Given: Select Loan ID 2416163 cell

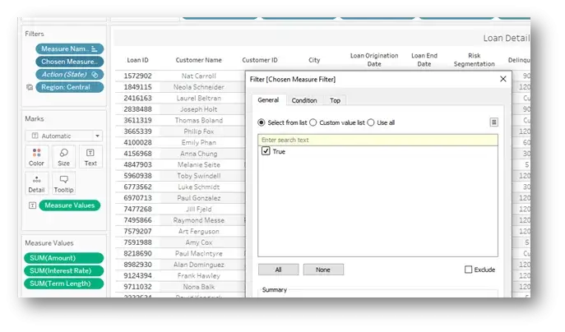Looking at the screenshot, I should pos(137,99).
